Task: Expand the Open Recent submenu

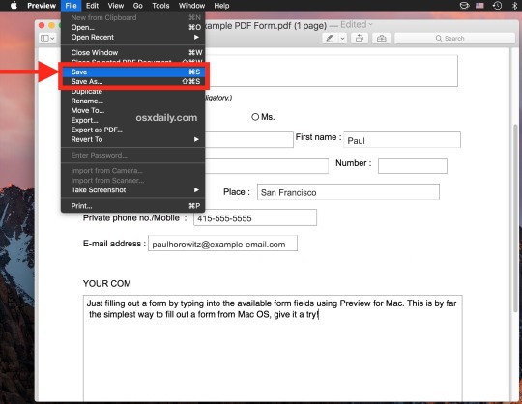Action: (x=132, y=37)
